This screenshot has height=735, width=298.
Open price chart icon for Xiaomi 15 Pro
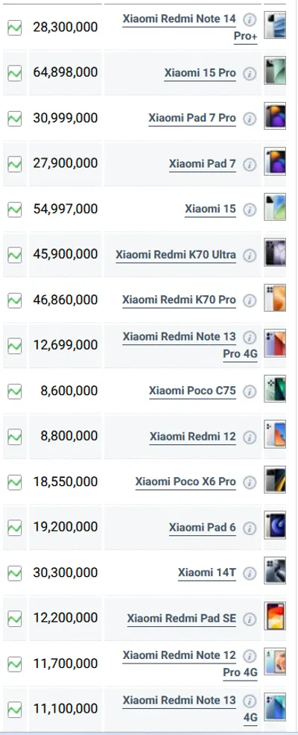(14, 73)
